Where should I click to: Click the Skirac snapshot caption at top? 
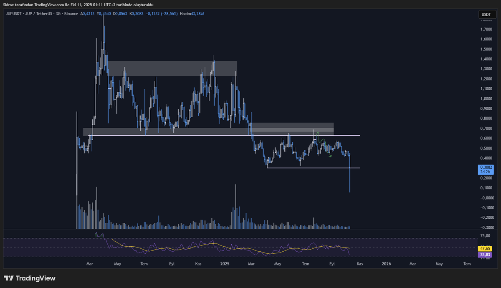pos(78,5)
